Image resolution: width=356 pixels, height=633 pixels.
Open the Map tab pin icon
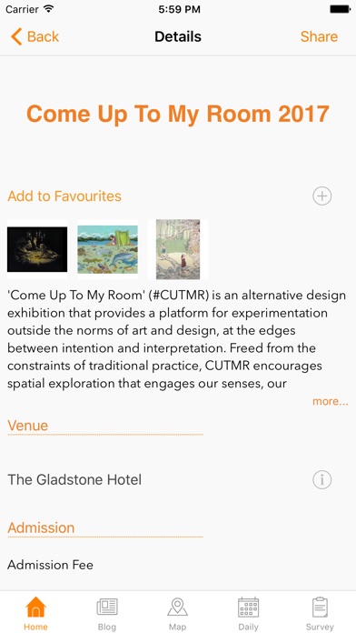pos(177,607)
